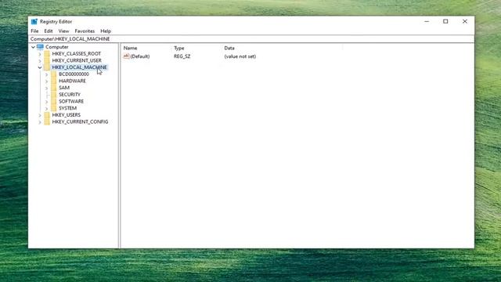Image resolution: width=501 pixels, height=282 pixels.
Task: Expand the SYSTEM subkey arrow
Action: (47, 108)
